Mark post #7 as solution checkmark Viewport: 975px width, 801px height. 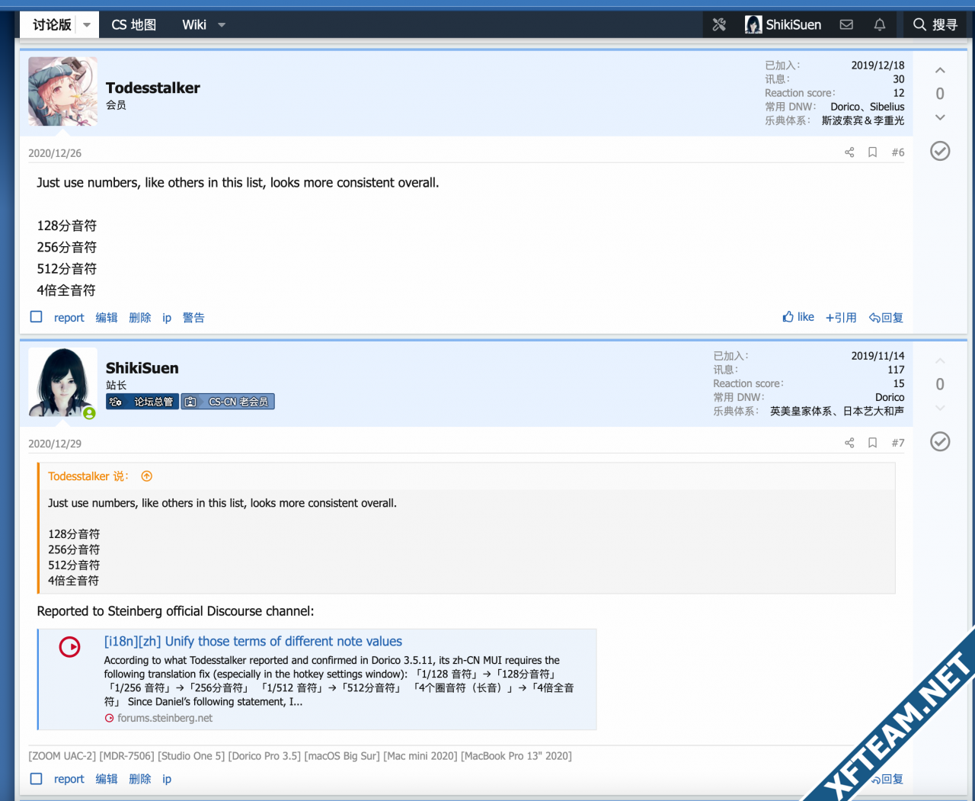940,441
